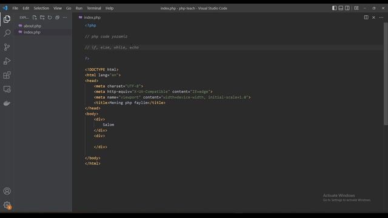Screen dimensions: 388x218
Task: Open the Accounts menu icon
Action: (x=7, y=191)
